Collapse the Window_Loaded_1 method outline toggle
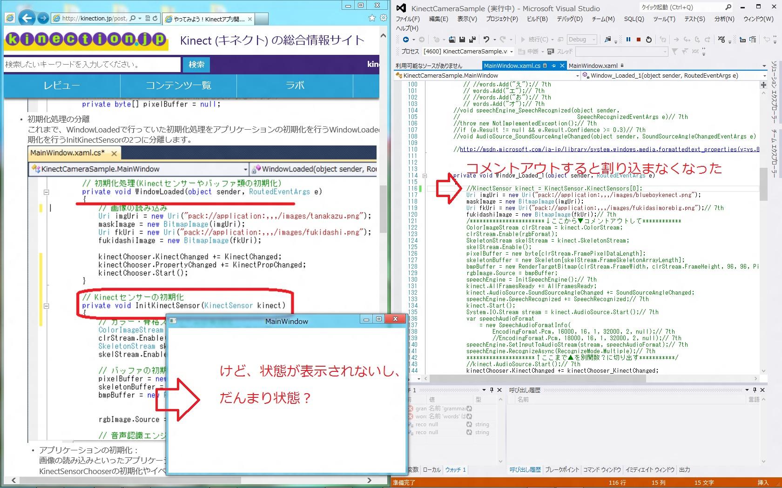The width and height of the screenshot is (782, 488). pyautogui.click(x=425, y=176)
